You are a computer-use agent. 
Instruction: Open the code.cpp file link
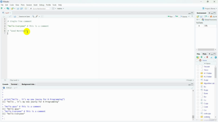[x=207, y=114]
